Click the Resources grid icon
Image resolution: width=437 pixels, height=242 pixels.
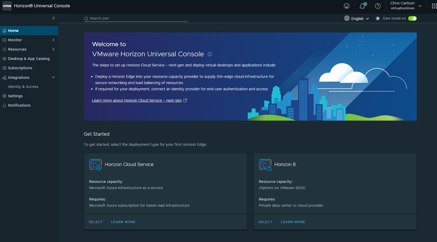[4, 49]
